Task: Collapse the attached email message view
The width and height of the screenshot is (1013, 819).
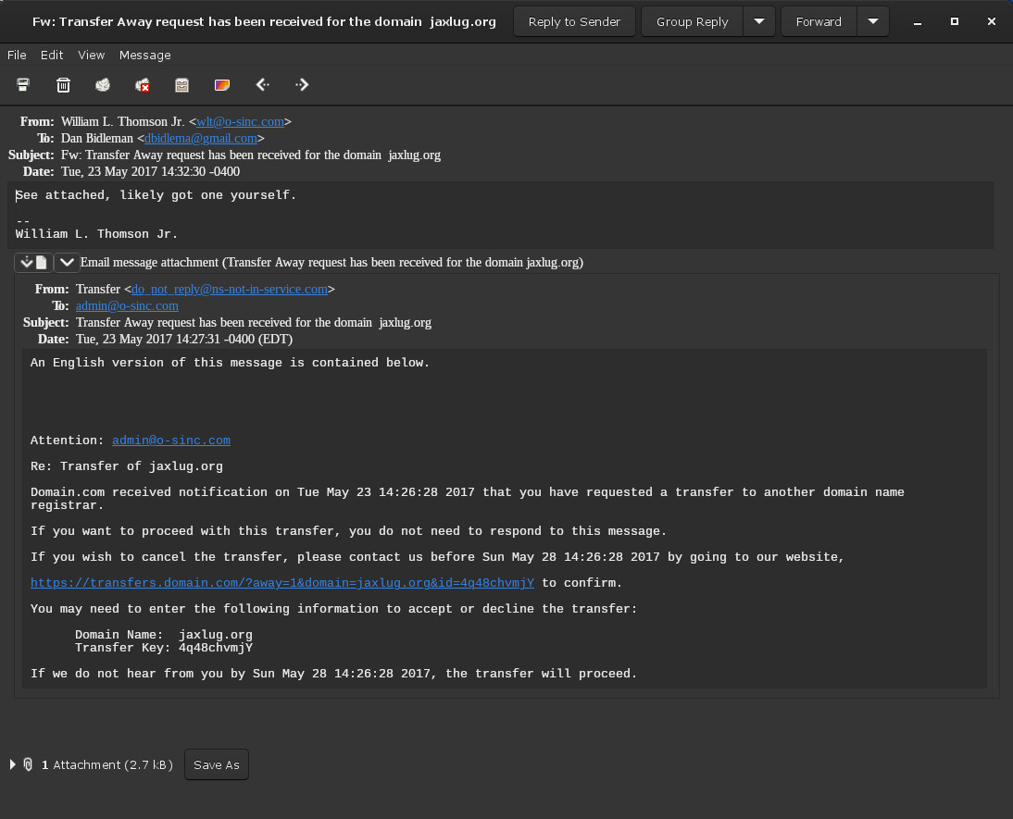Action: coord(66,262)
